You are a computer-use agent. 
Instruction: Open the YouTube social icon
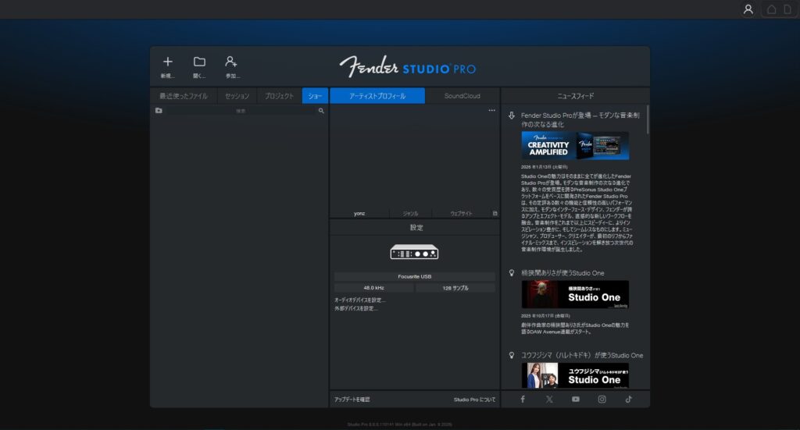(576, 399)
